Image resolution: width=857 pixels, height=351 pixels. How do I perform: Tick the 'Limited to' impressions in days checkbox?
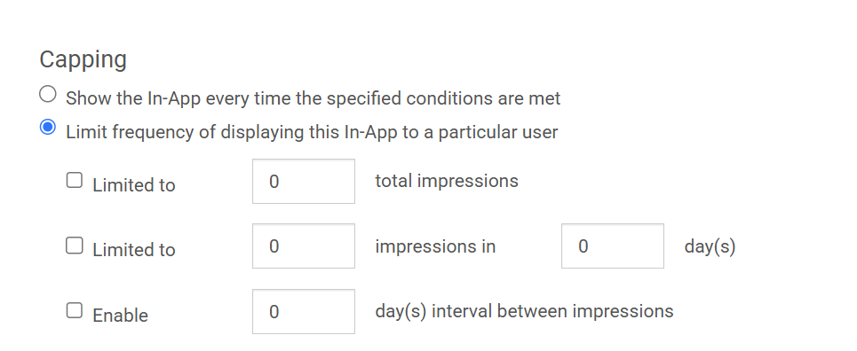75,246
